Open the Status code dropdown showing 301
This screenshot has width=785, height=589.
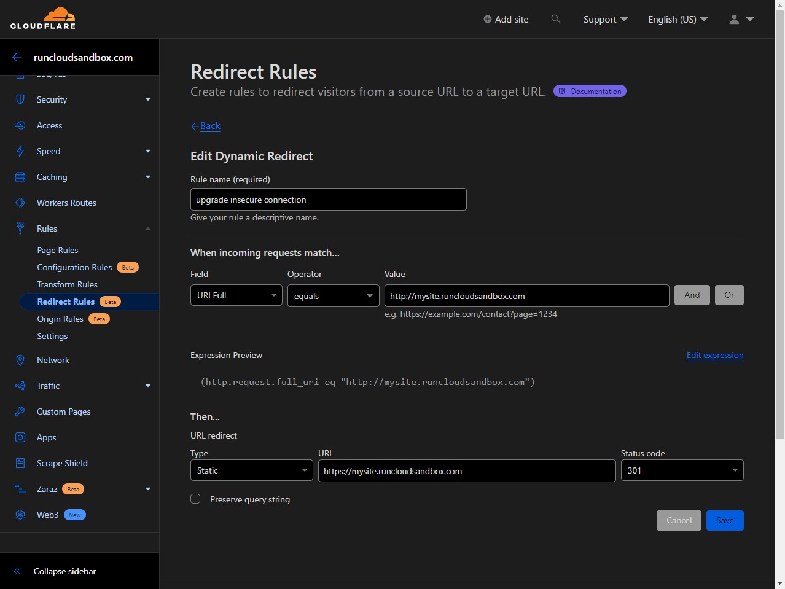[682, 470]
